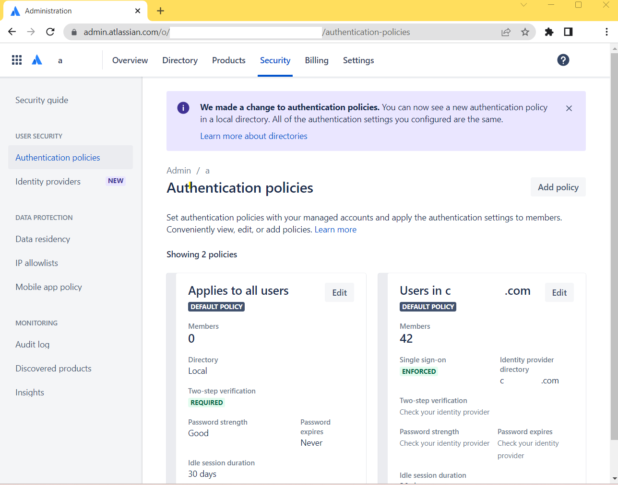This screenshot has width=618, height=485.
Task: Click the Atlassian logo in the header
Action: click(x=37, y=60)
